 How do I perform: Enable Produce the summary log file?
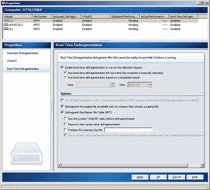point(66,130)
